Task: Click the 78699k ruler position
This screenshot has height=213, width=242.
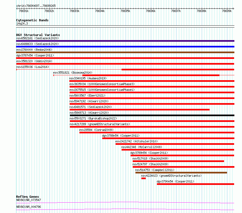Action: pos(227,11)
